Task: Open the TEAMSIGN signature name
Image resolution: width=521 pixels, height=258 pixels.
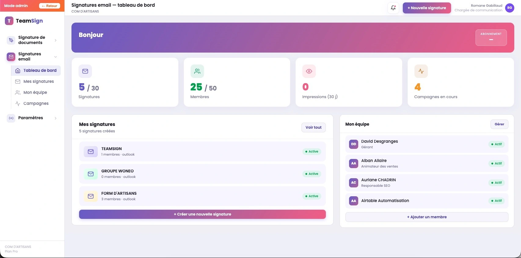Action: tap(111, 149)
